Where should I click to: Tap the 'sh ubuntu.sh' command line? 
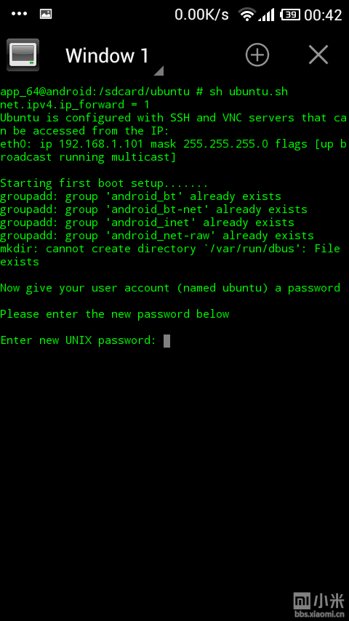249,92
